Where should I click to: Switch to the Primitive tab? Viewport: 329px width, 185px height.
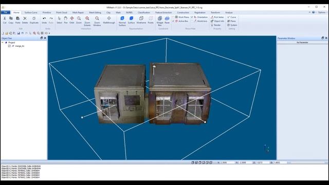47,12
